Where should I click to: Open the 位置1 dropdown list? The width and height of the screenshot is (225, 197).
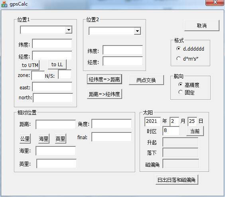[69, 30]
